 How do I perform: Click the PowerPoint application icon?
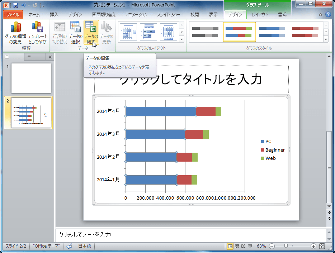(x=6, y=5)
